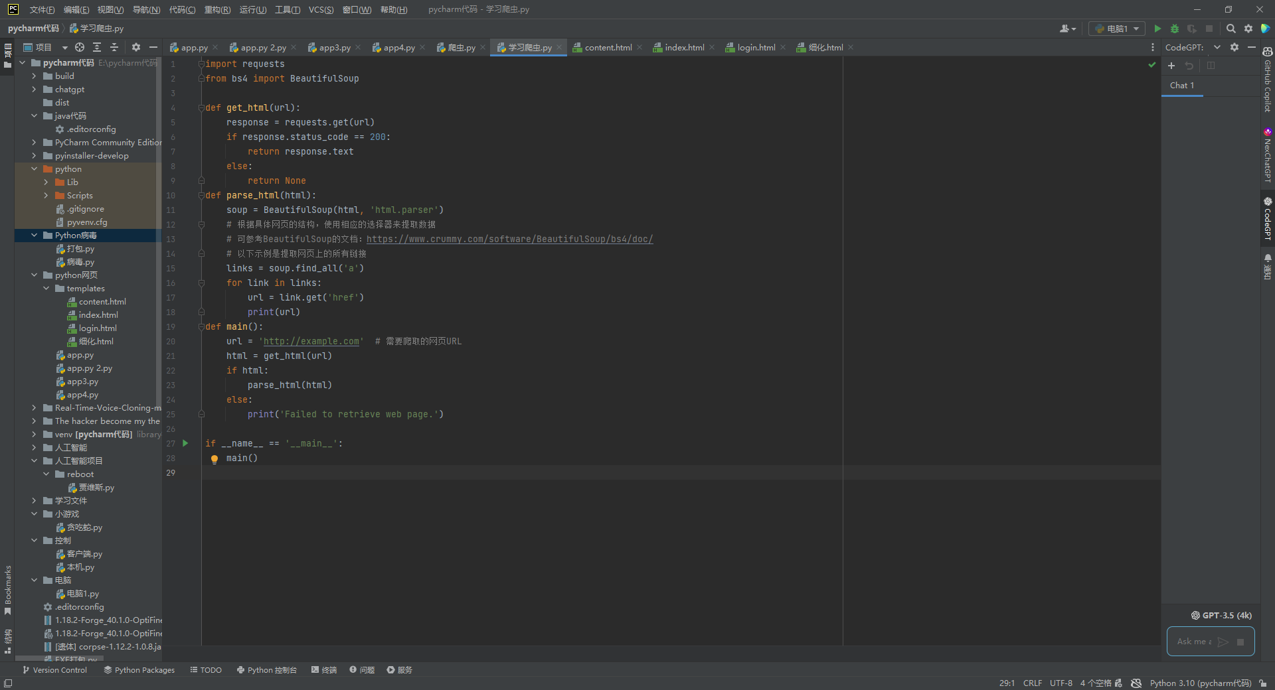The height and width of the screenshot is (690, 1275).
Task: Open the 文件(F) menu
Action: [42, 9]
